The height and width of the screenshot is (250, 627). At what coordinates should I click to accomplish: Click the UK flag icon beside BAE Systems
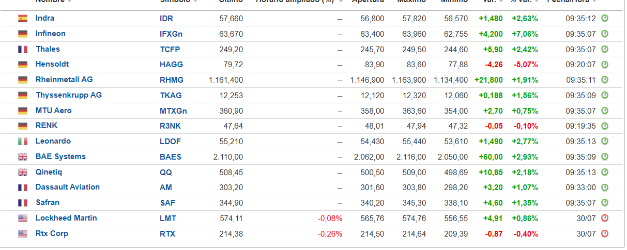click(x=23, y=157)
